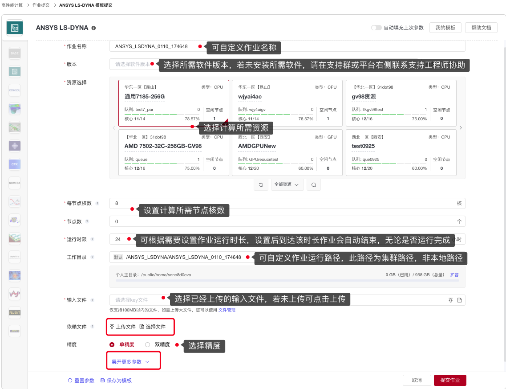
Task: Select the 单精度 radio button
Action: click(112, 344)
